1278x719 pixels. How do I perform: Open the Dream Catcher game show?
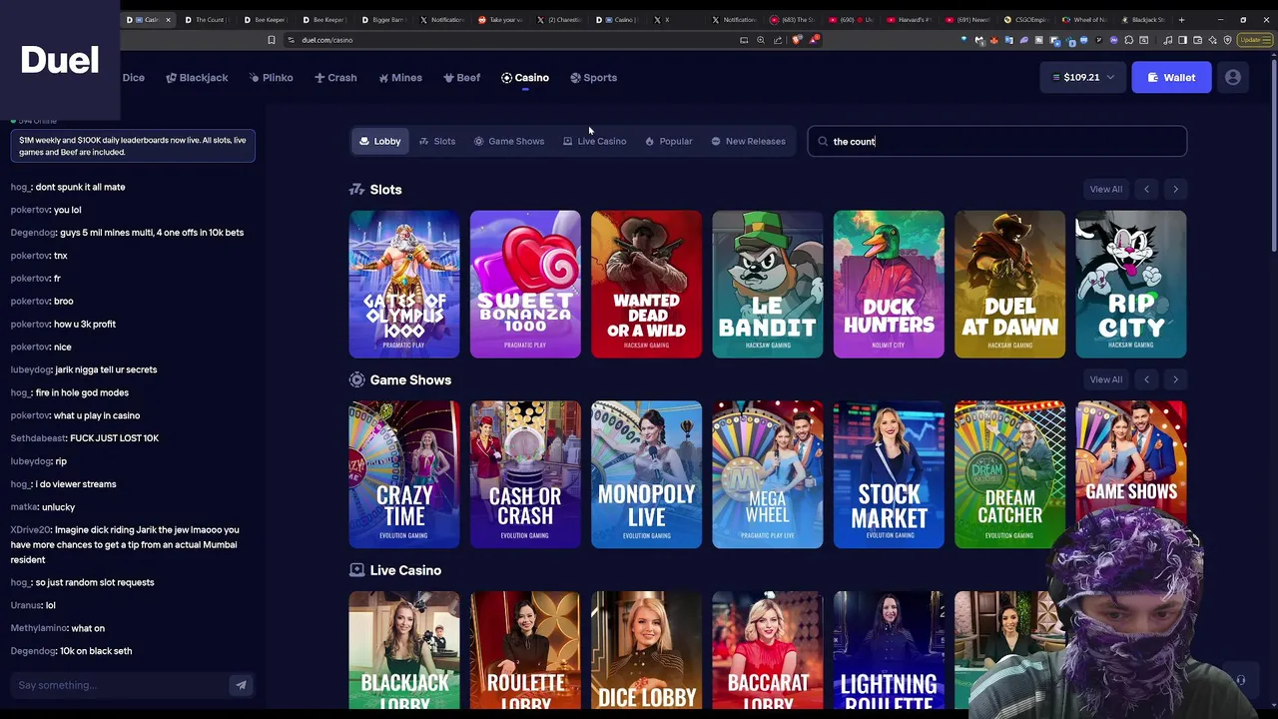[1009, 474]
